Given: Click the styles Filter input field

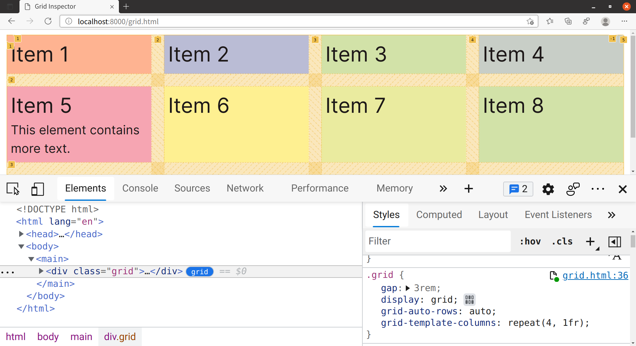Looking at the screenshot, I should pos(437,241).
